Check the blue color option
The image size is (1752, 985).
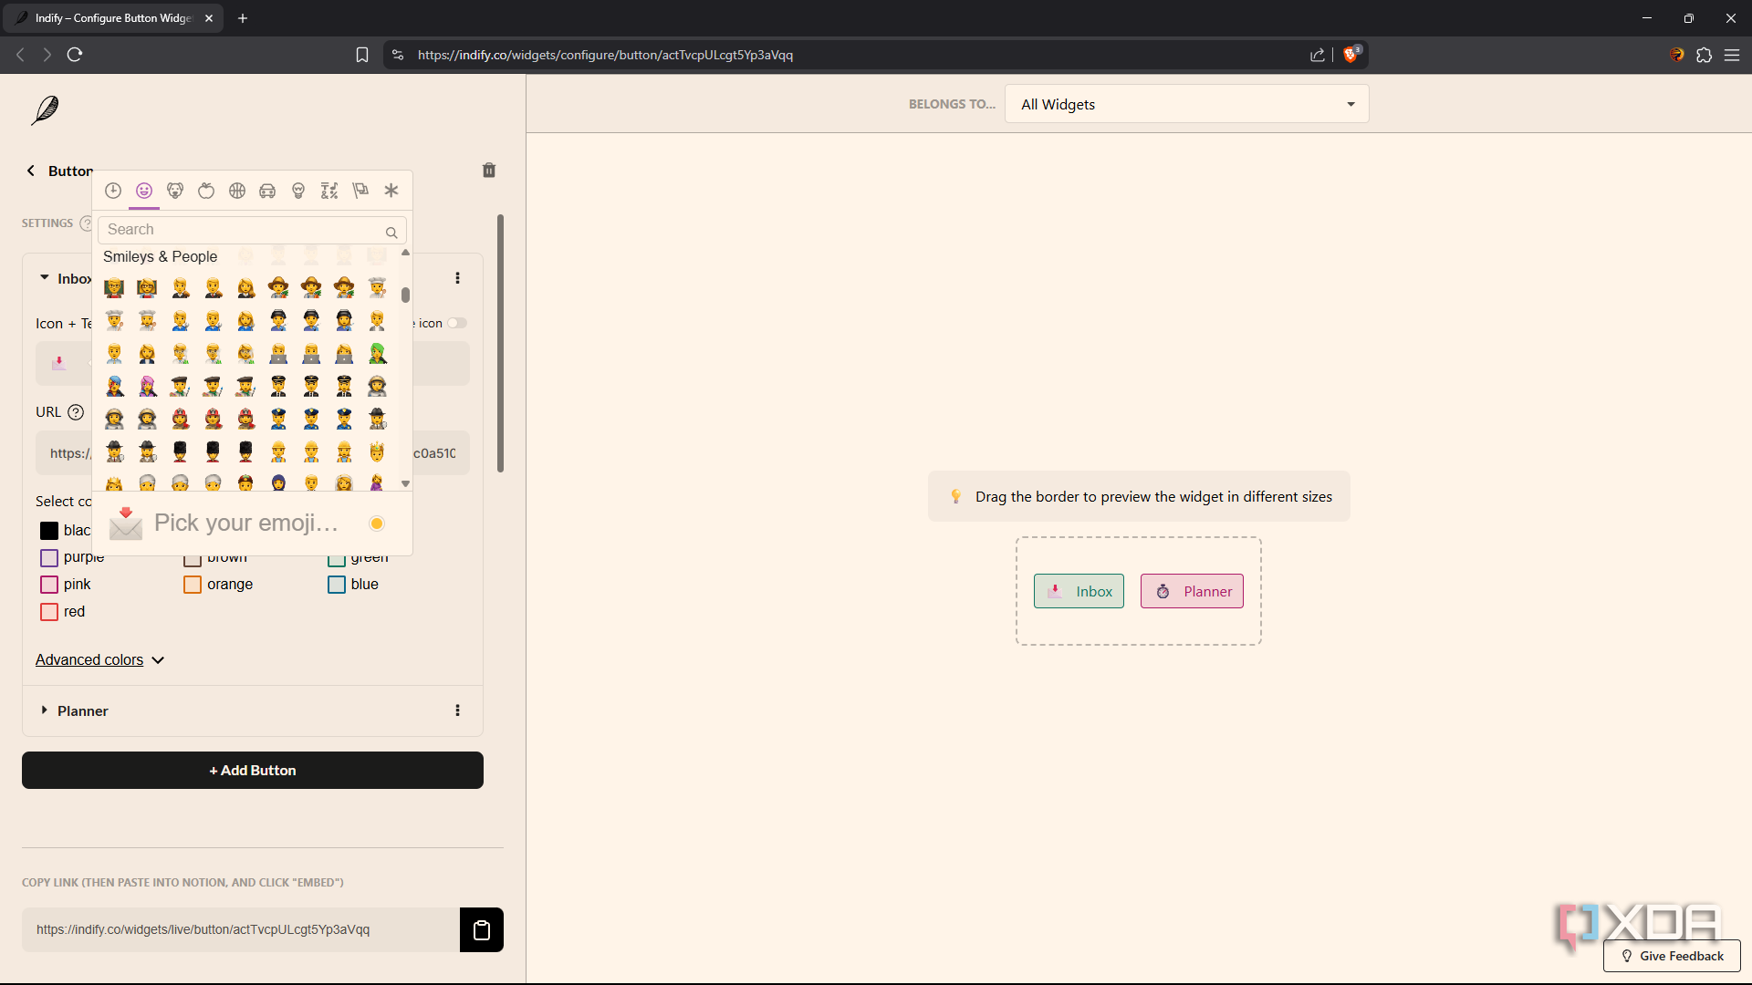pos(337,585)
